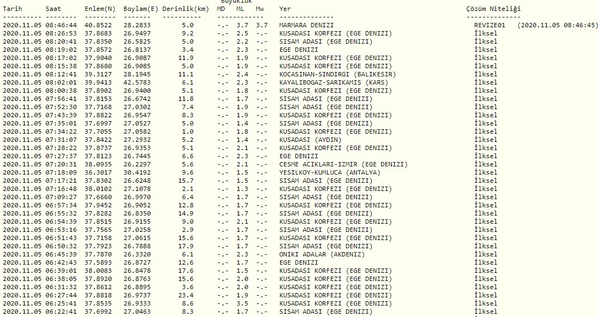Select the MARMARA DENIZI location entry
Image resolution: width=598 pixels, height=317 pixels.
[306, 25]
